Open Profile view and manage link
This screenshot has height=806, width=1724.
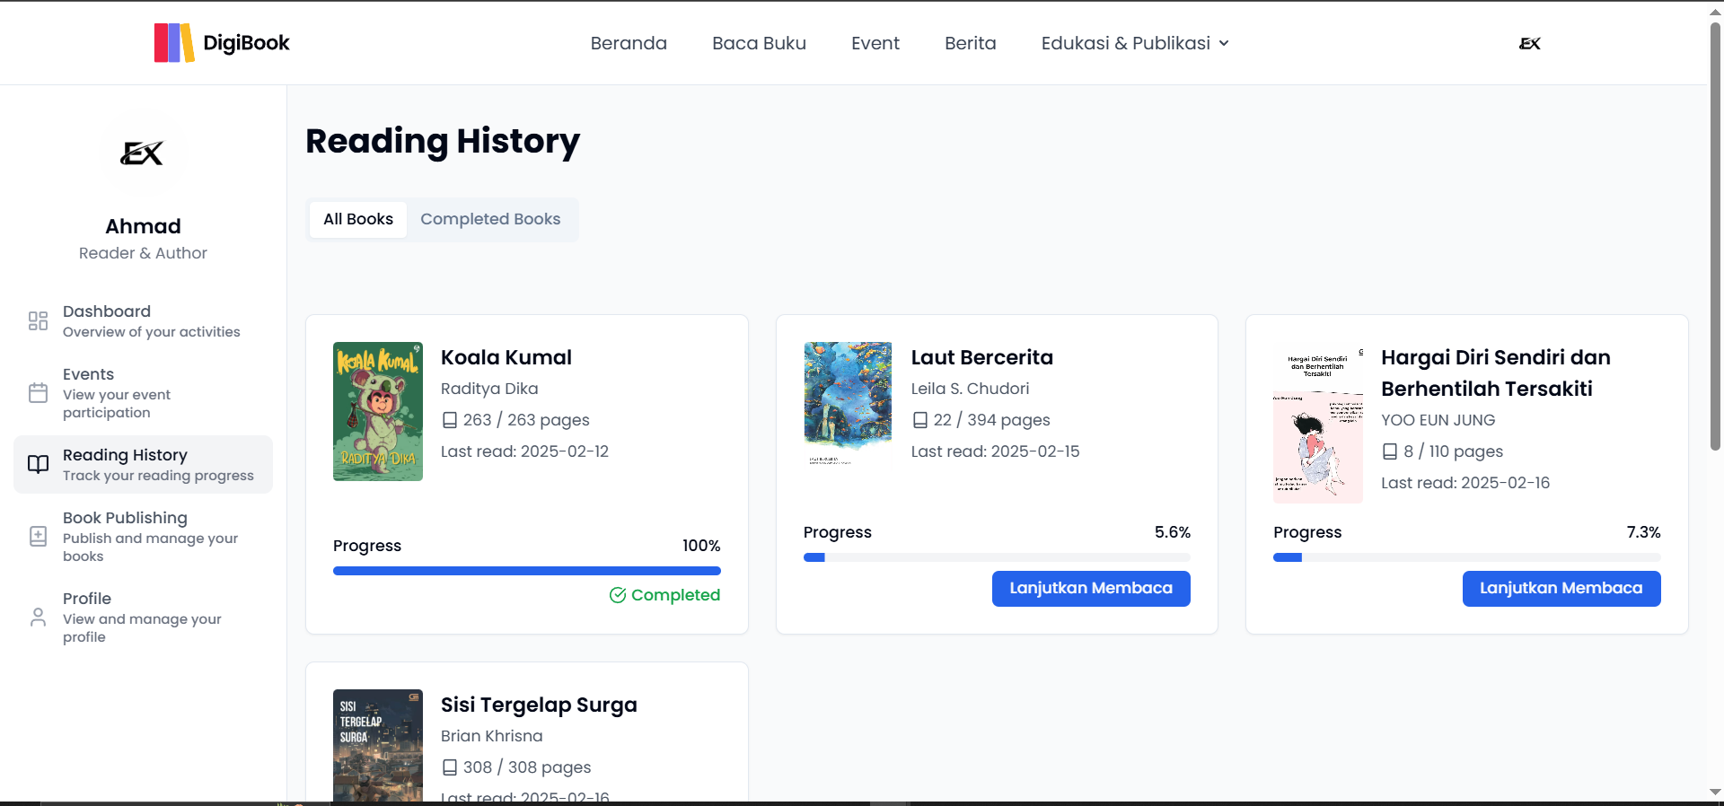(143, 617)
